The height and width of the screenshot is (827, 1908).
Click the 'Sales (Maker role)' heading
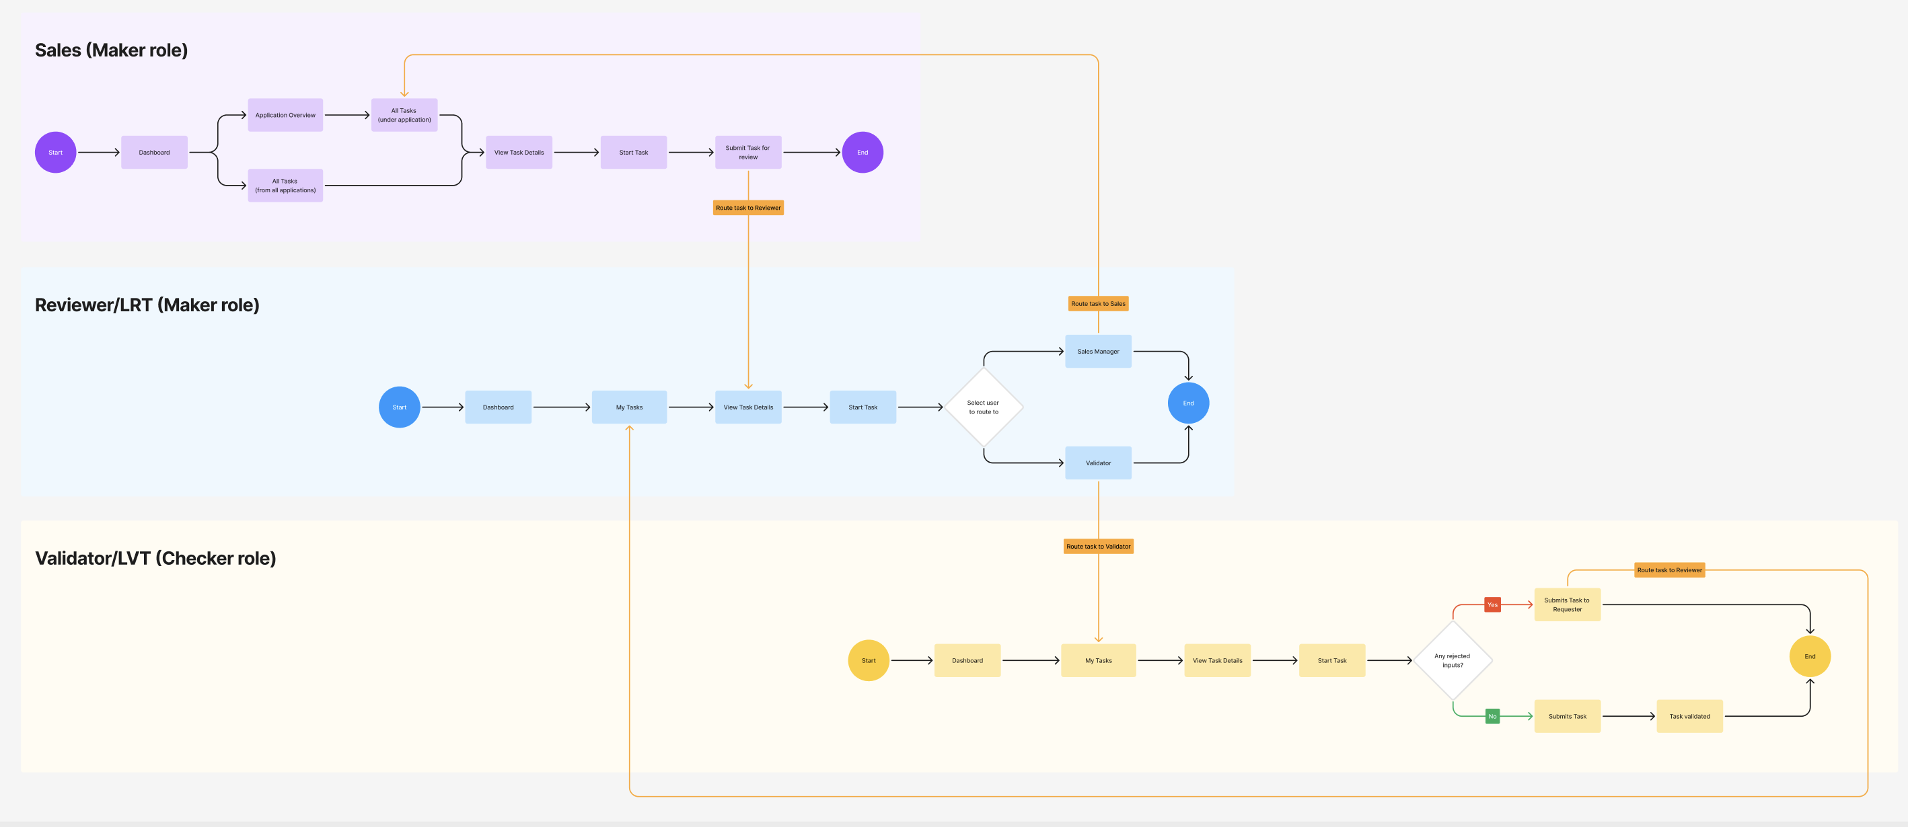pyautogui.click(x=111, y=50)
